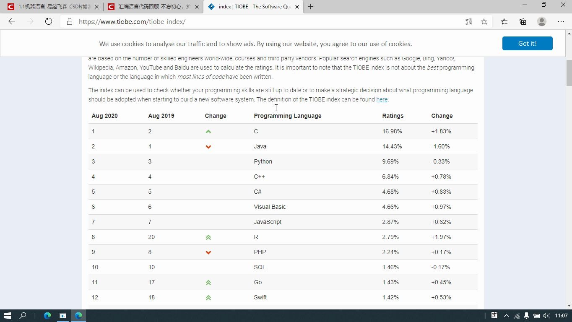Click the 16.98% rating for C
Viewport: 572px width, 322px height.
[x=392, y=131]
